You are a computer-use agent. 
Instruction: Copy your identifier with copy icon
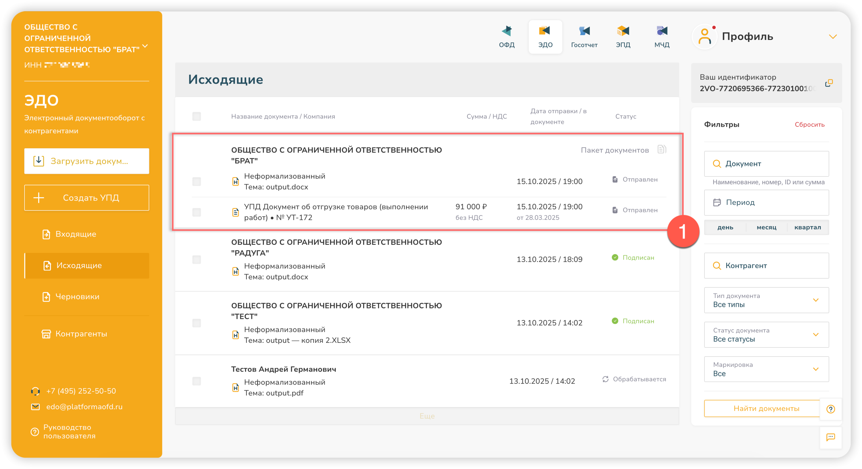(x=829, y=83)
